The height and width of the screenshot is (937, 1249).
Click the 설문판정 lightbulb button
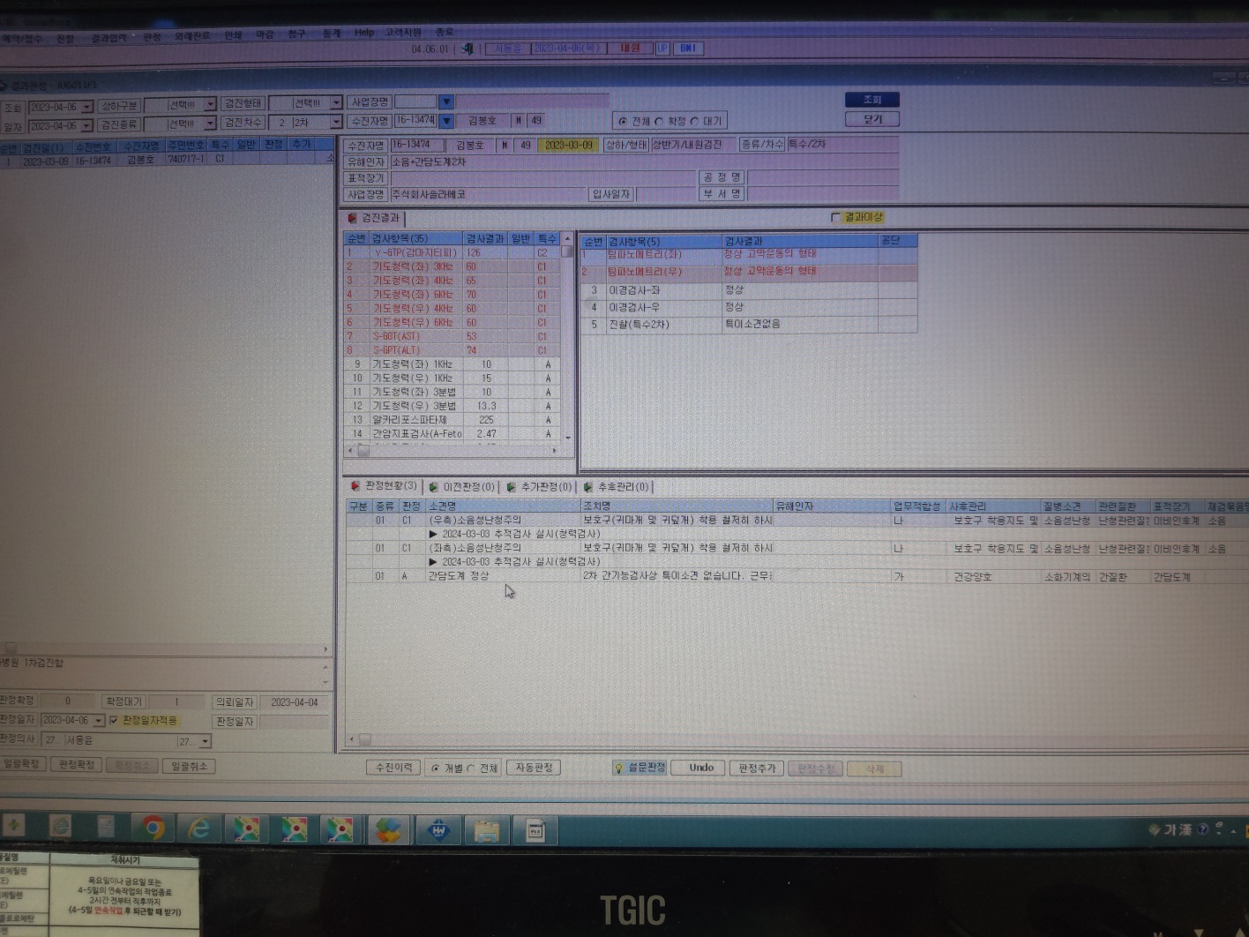click(x=640, y=768)
